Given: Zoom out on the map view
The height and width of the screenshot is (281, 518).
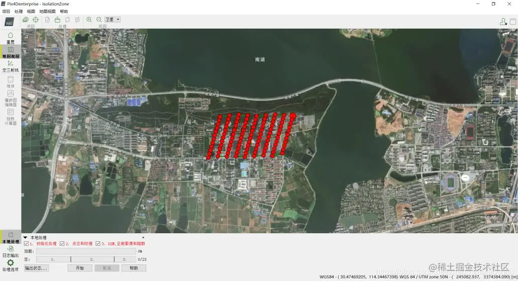Looking at the screenshot, I should click(99, 20).
